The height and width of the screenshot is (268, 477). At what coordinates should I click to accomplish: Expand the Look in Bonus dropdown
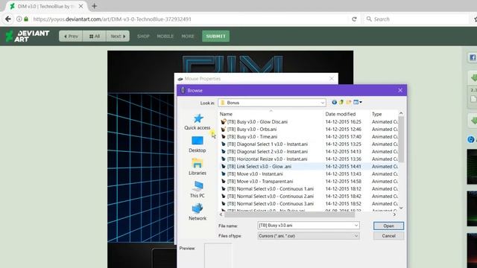point(323,103)
